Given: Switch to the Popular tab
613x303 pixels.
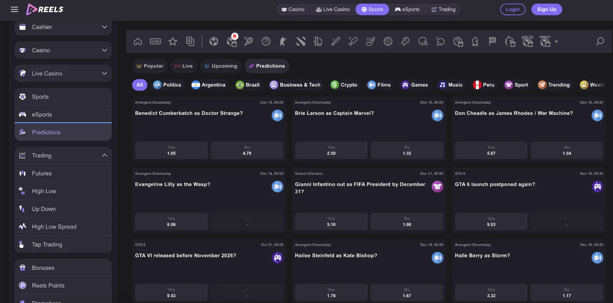Looking at the screenshot, I should coord(150,66).
